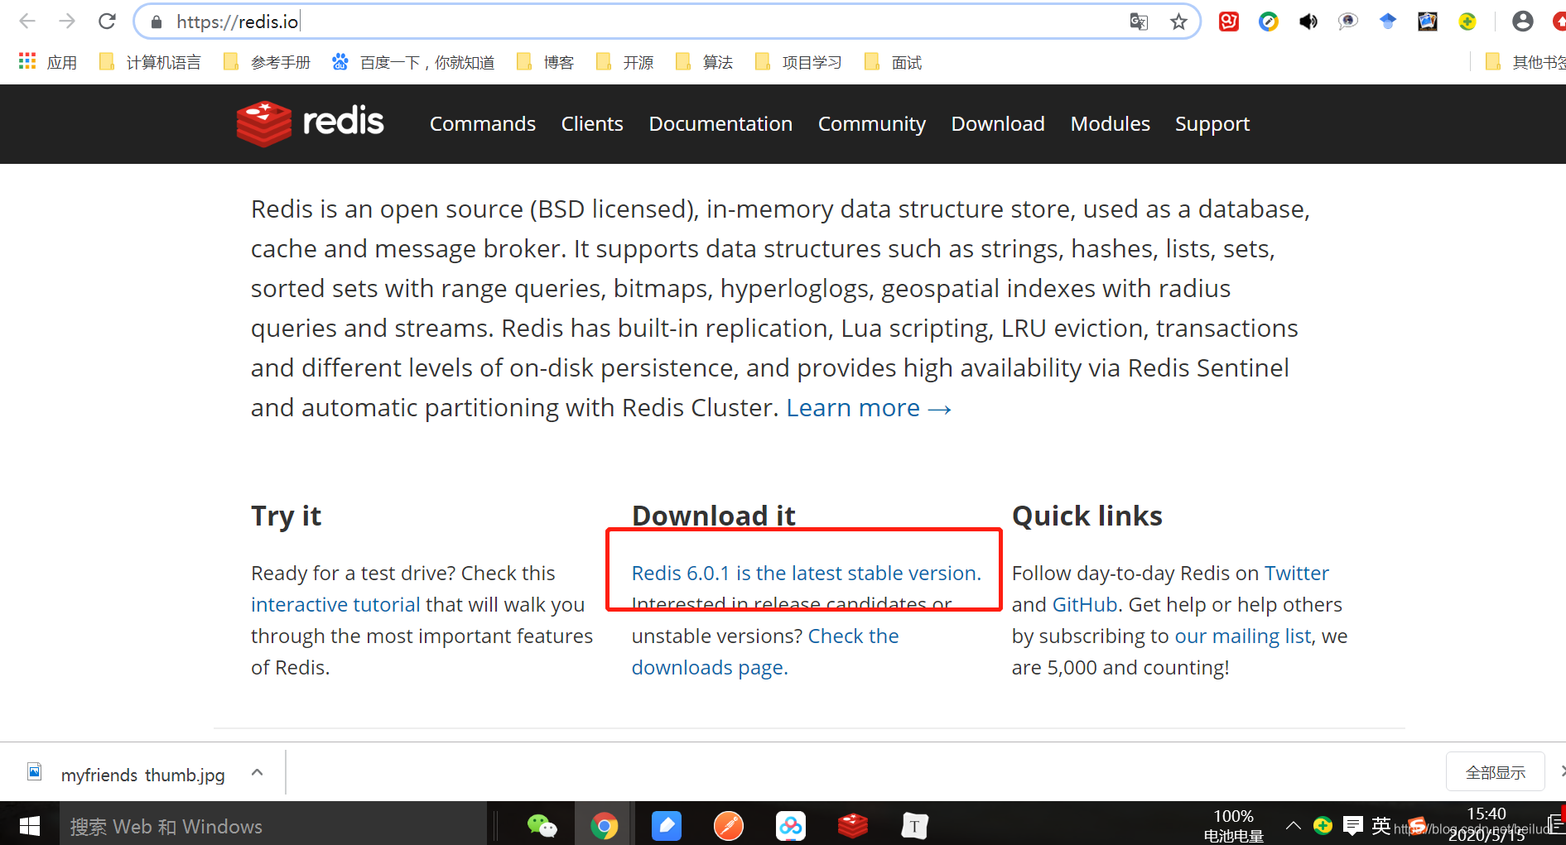This screenshot has width=1566, height=845.
Task: Open the GitHub link
Action: tap(1085, 604)
